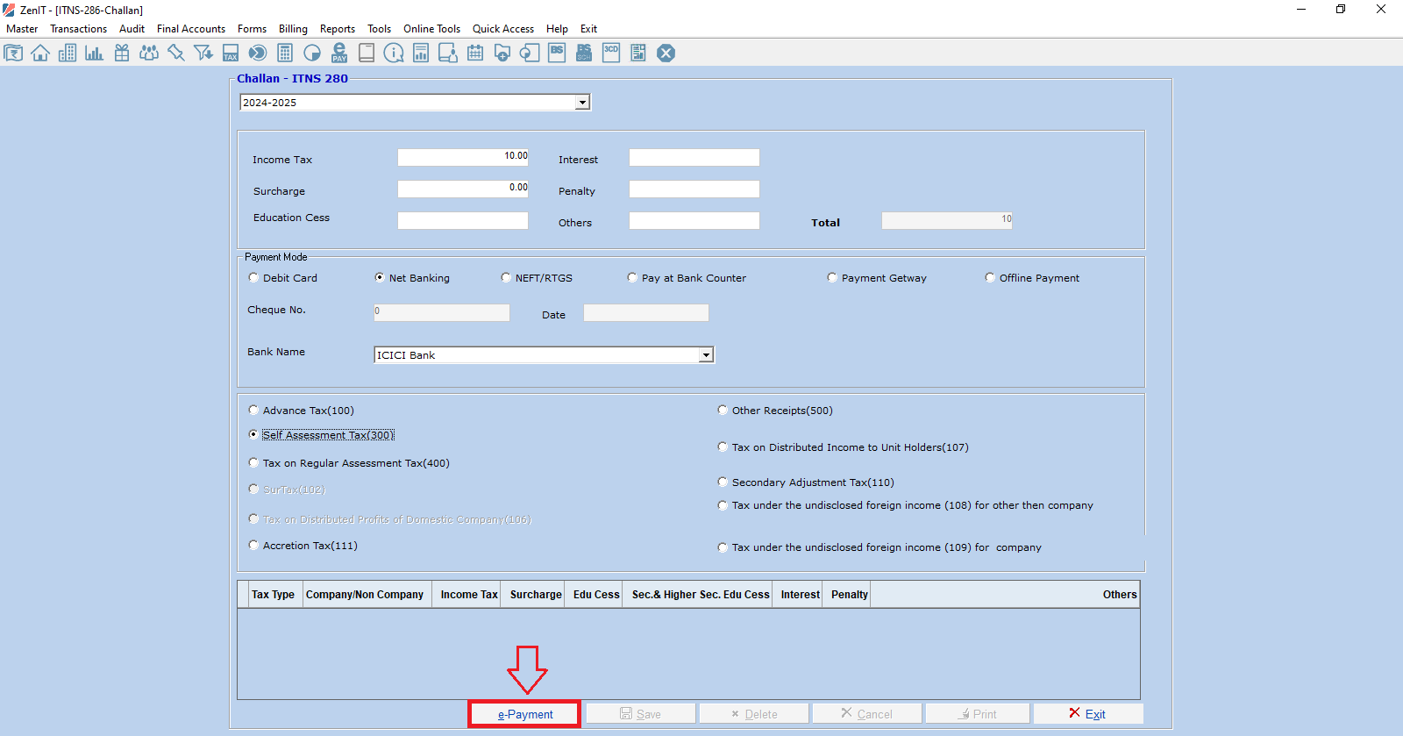Open the ICICI Bank name dropdown
This screenshot has width=1403, height=736.
(x=706, y=355)
